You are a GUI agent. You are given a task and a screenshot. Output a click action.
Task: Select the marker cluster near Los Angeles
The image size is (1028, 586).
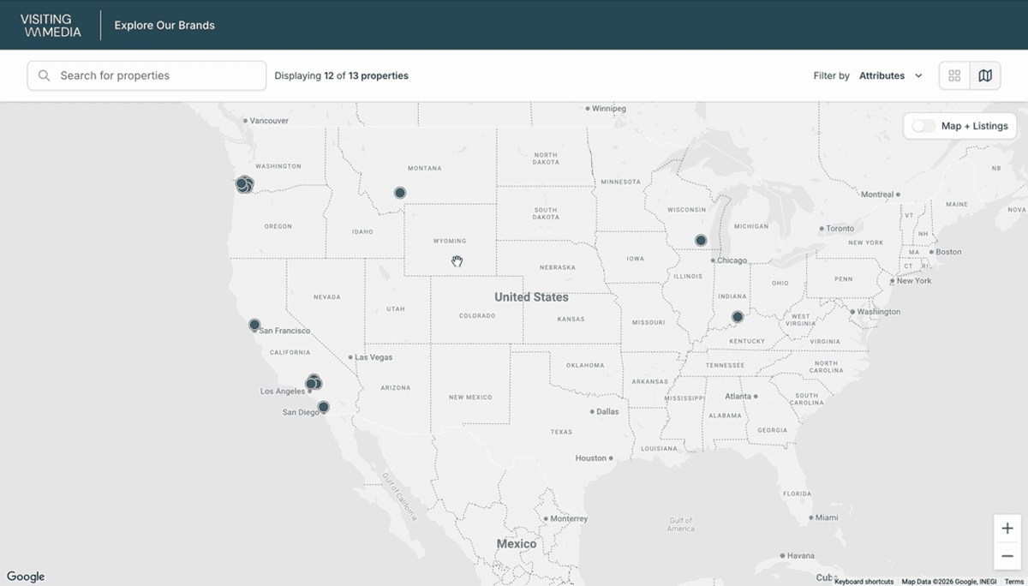pyautogui.click(x=314, y=382)
